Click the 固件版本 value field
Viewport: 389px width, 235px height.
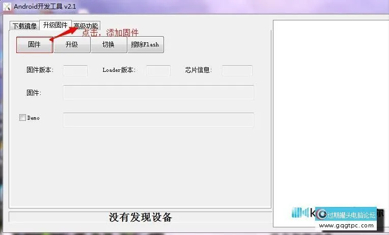75,70
